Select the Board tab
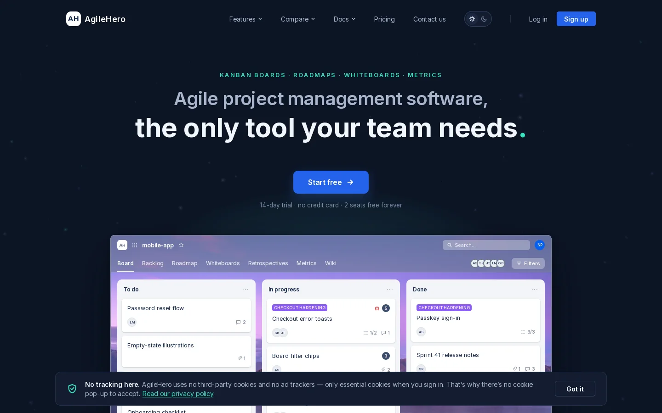 pos(126,263)
